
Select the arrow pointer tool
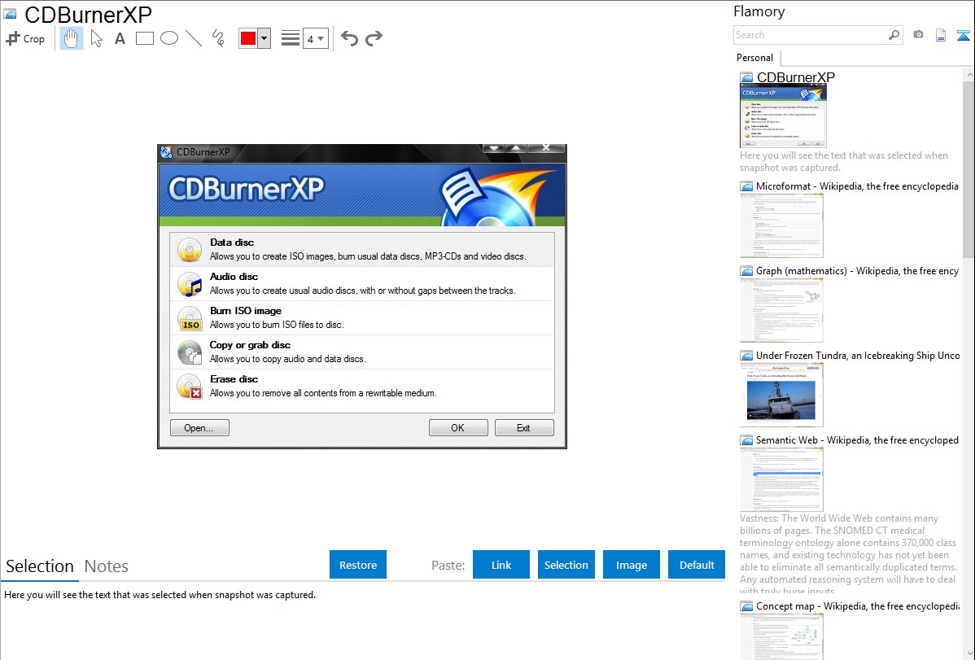click(x=96, y=38)
